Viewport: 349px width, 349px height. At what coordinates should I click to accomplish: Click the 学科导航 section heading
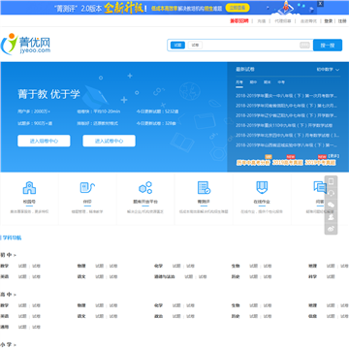tap(12, 238)
